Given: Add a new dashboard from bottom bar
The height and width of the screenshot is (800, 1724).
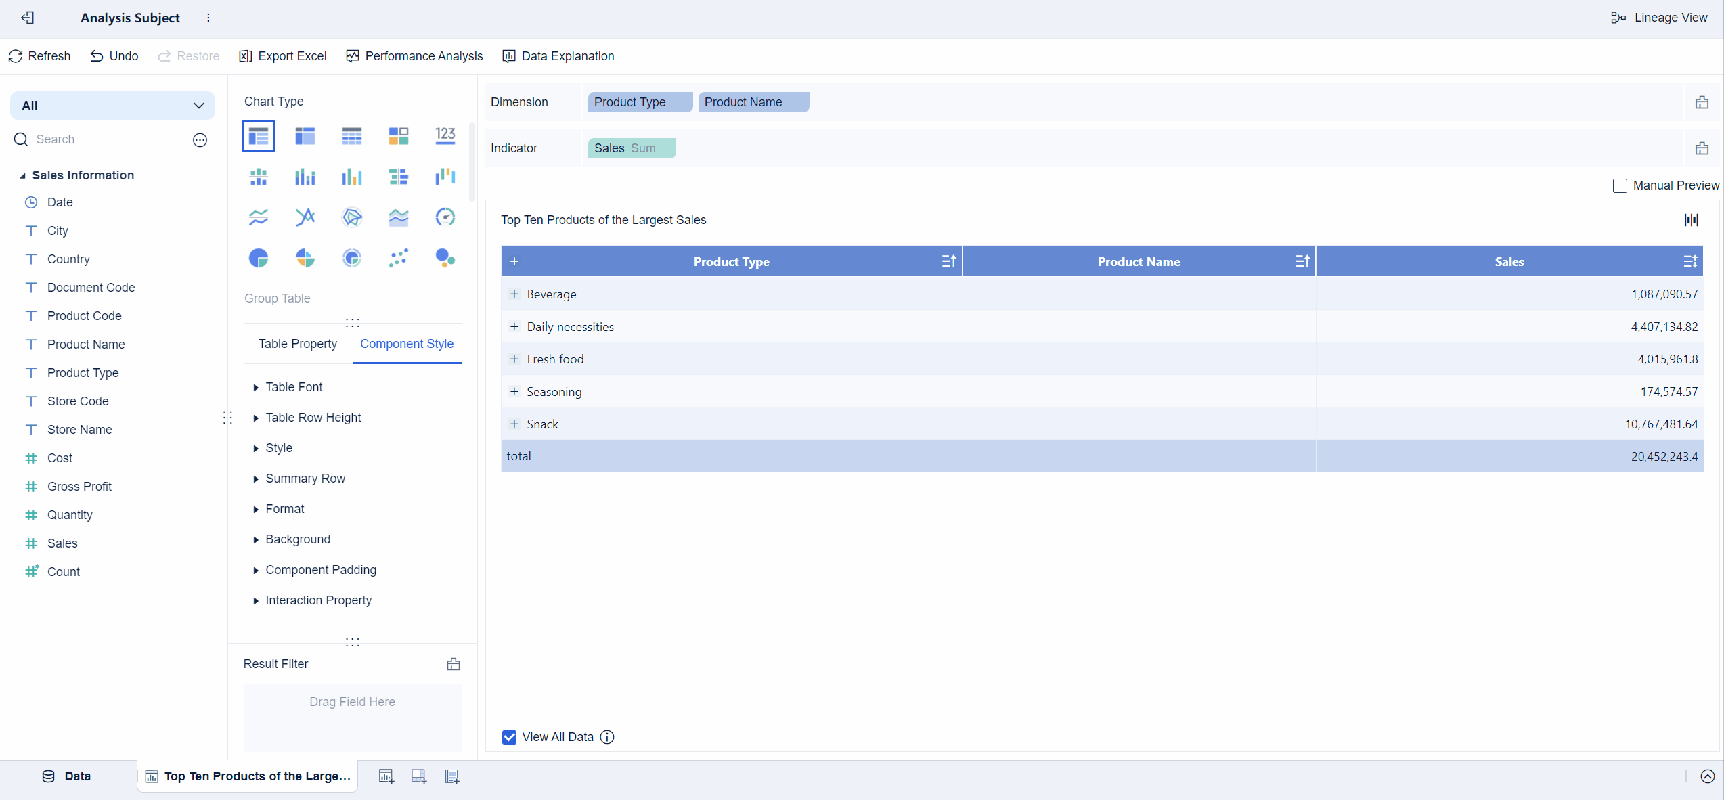Looking at the screenshot, I should [x=419, y=776].
